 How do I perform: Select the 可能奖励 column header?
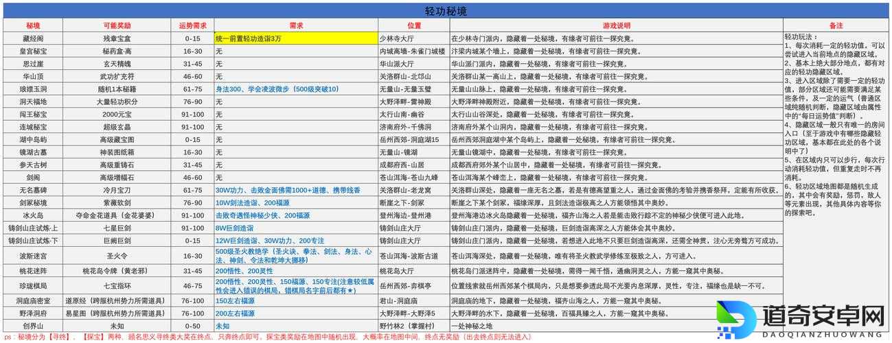[117, 25]
